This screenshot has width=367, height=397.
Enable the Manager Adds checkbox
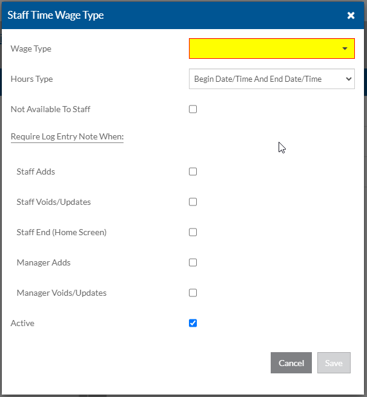point(193,262)
